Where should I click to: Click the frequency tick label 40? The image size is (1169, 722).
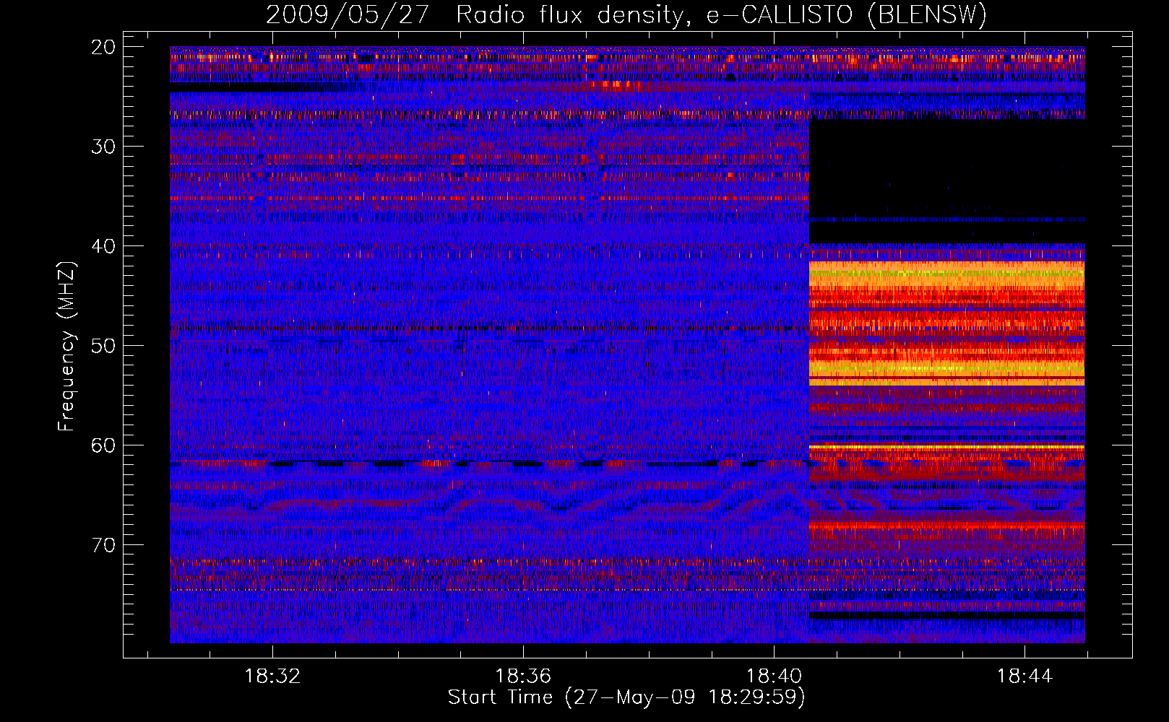tap(104, 246)
